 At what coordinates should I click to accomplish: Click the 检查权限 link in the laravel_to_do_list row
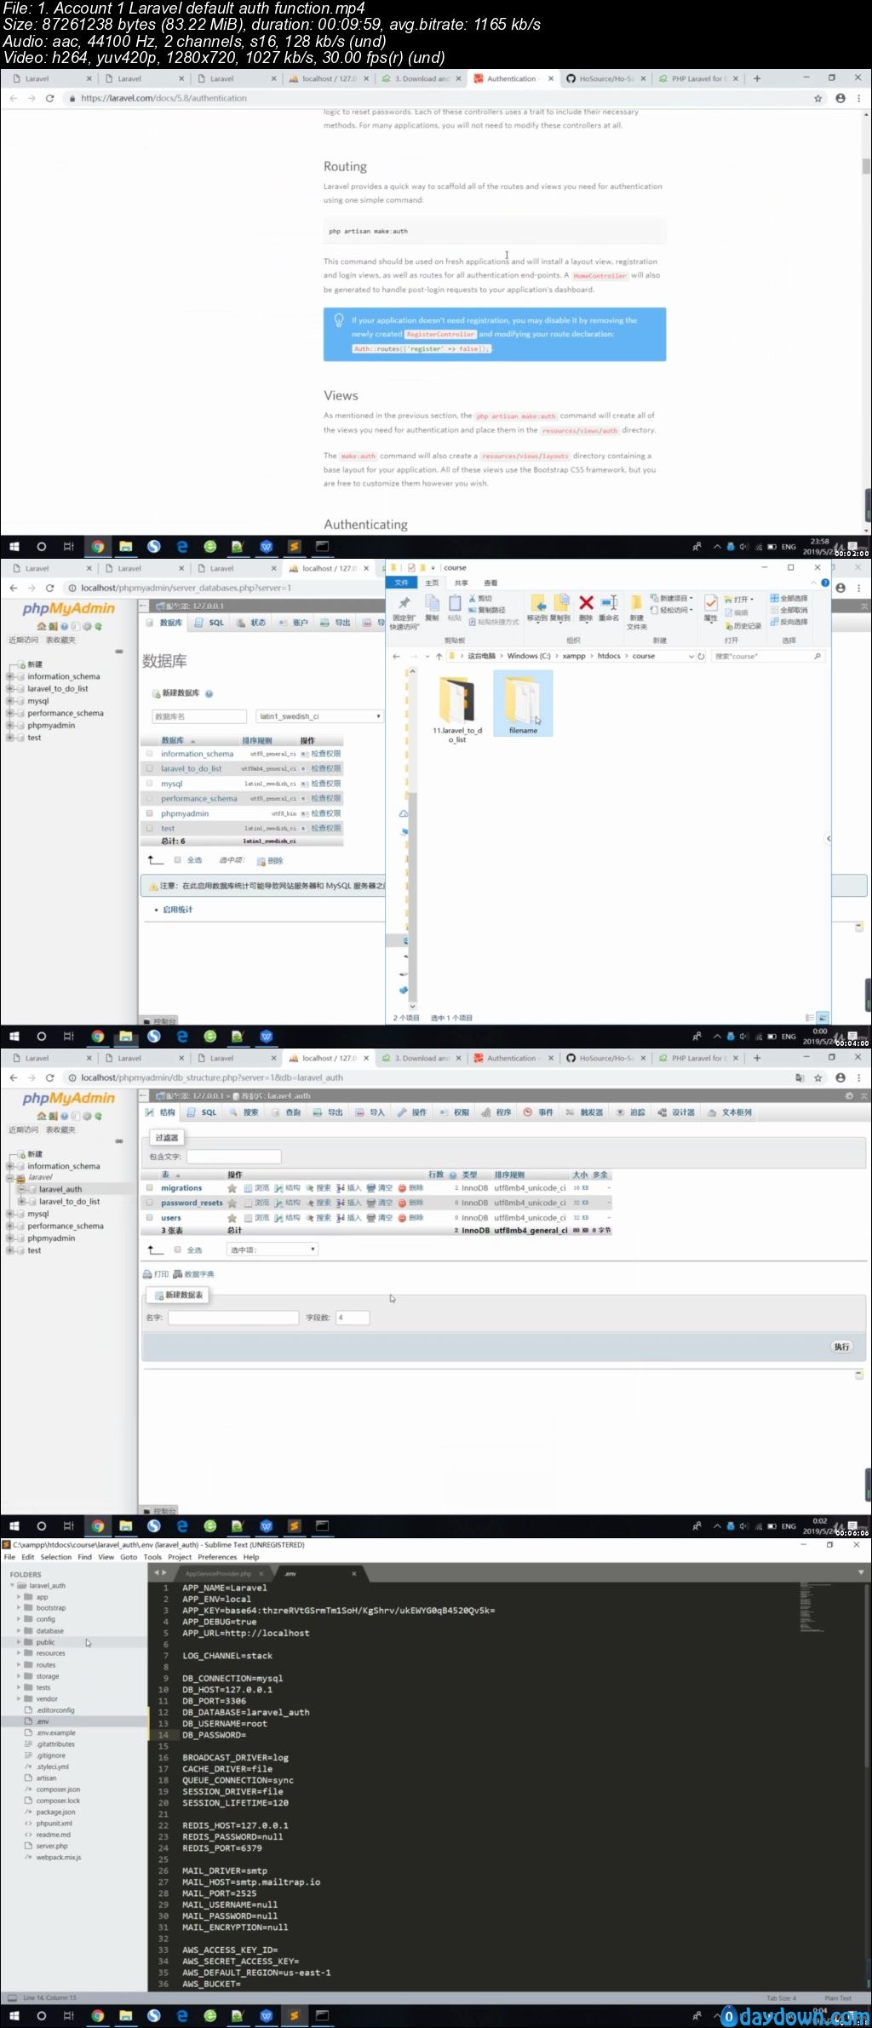[x=325, y=768]
